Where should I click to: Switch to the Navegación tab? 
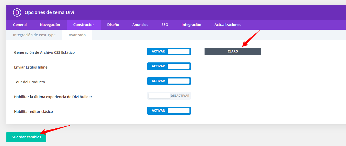[50, 25]
